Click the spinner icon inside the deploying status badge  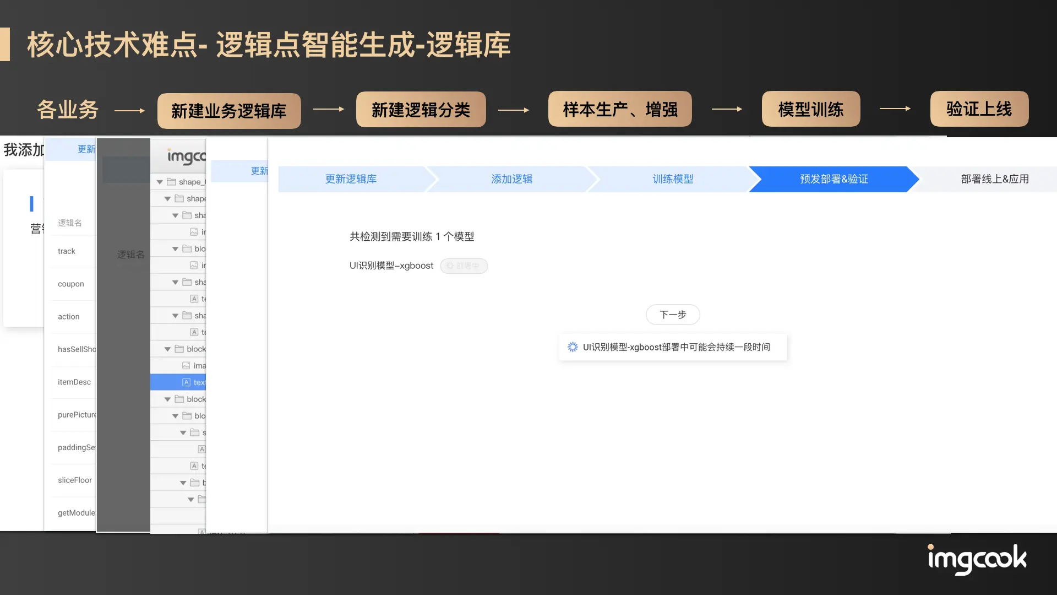click(x=450, y=266)
